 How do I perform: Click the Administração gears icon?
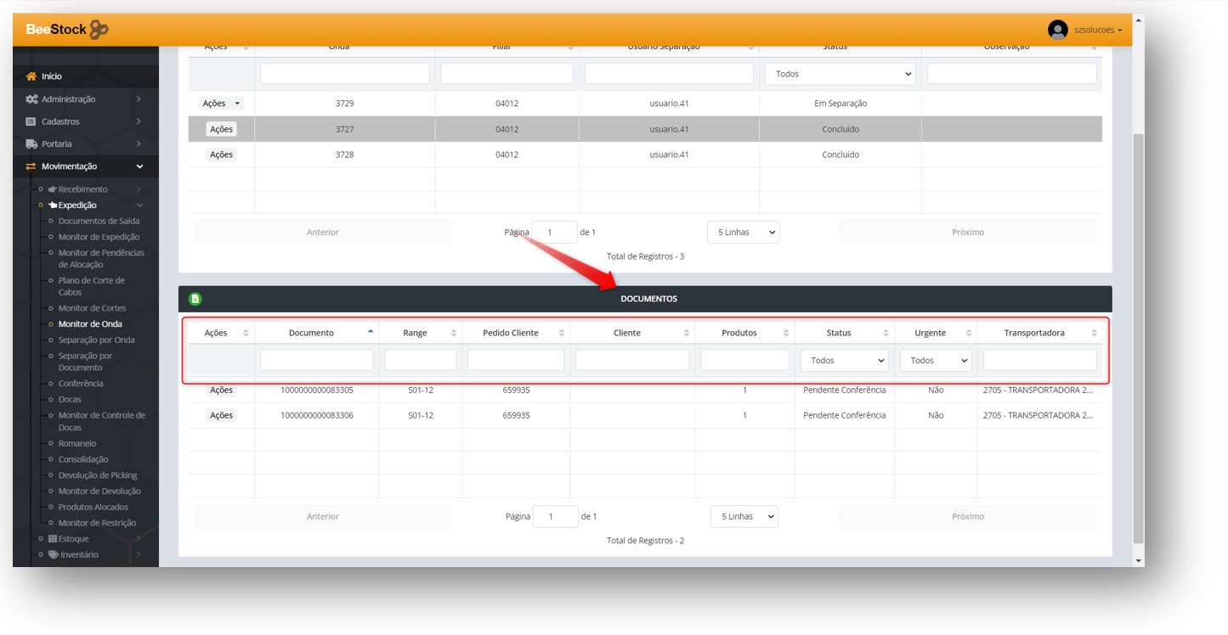[x=31, y=99]
